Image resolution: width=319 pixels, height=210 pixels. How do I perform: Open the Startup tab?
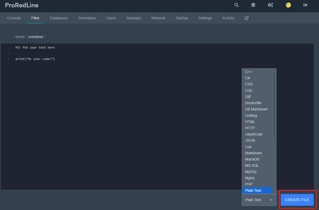(x=182, y=18)
